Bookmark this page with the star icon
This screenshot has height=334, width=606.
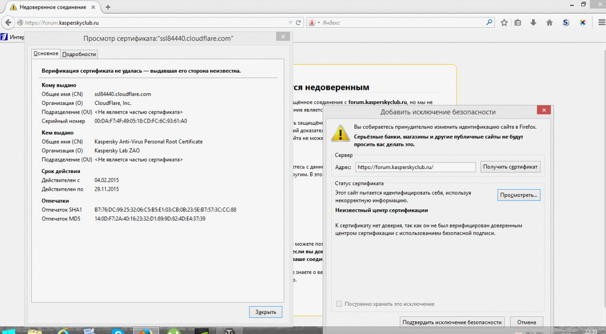click(504, 23)
